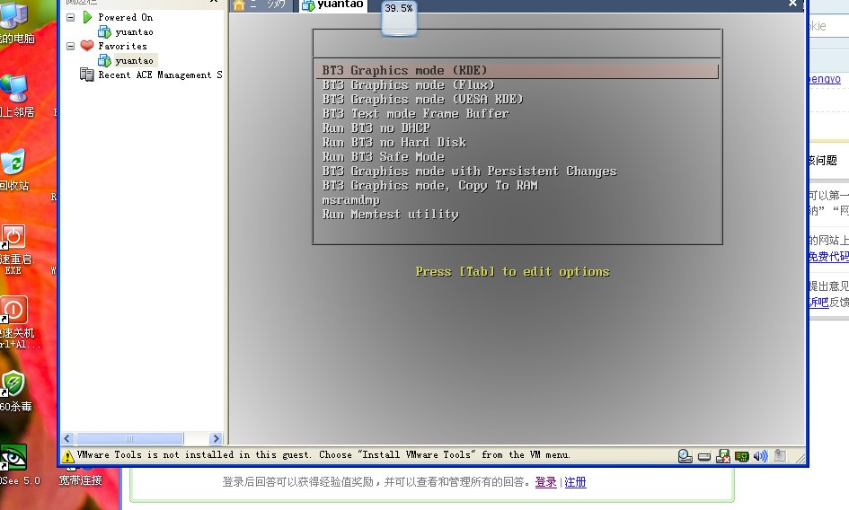Click the sidebar scrollbar left arrow

point(67,438)
